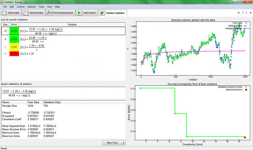Click the green 0.725 error cell
The image size is (253, 150).
click(x=14, y=39)
